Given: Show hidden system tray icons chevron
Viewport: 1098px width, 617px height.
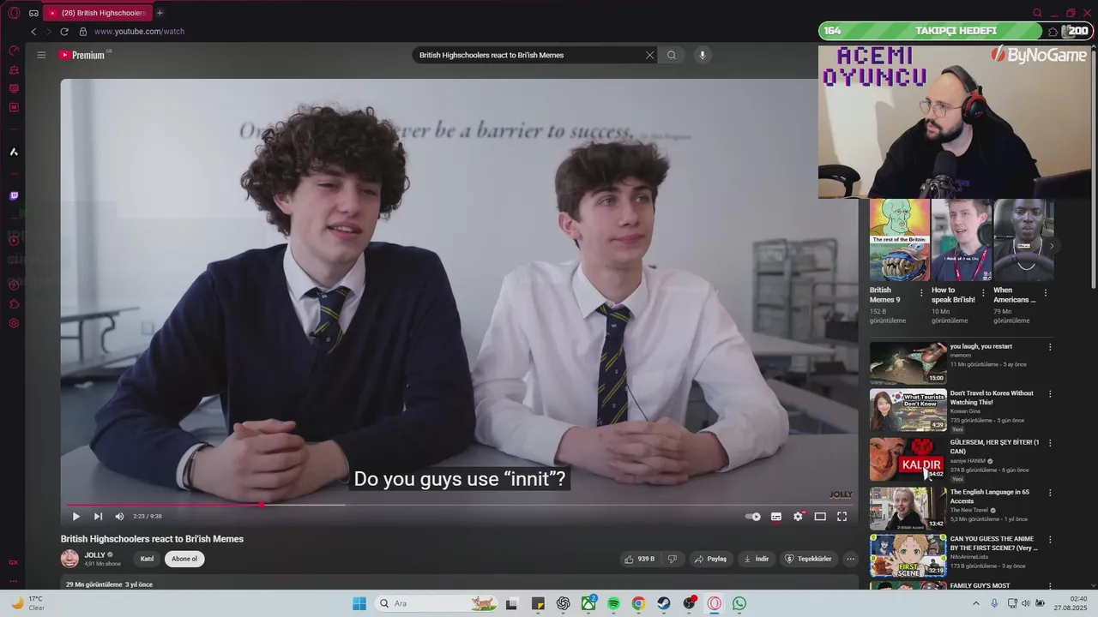Looking at the screenshot, I should click(x=975, y=603).
